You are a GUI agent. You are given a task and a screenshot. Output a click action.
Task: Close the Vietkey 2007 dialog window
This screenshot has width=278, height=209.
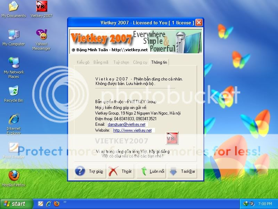click(199, 23)
